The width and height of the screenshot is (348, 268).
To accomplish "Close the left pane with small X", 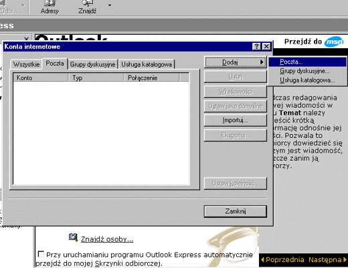I will [26, 39].
